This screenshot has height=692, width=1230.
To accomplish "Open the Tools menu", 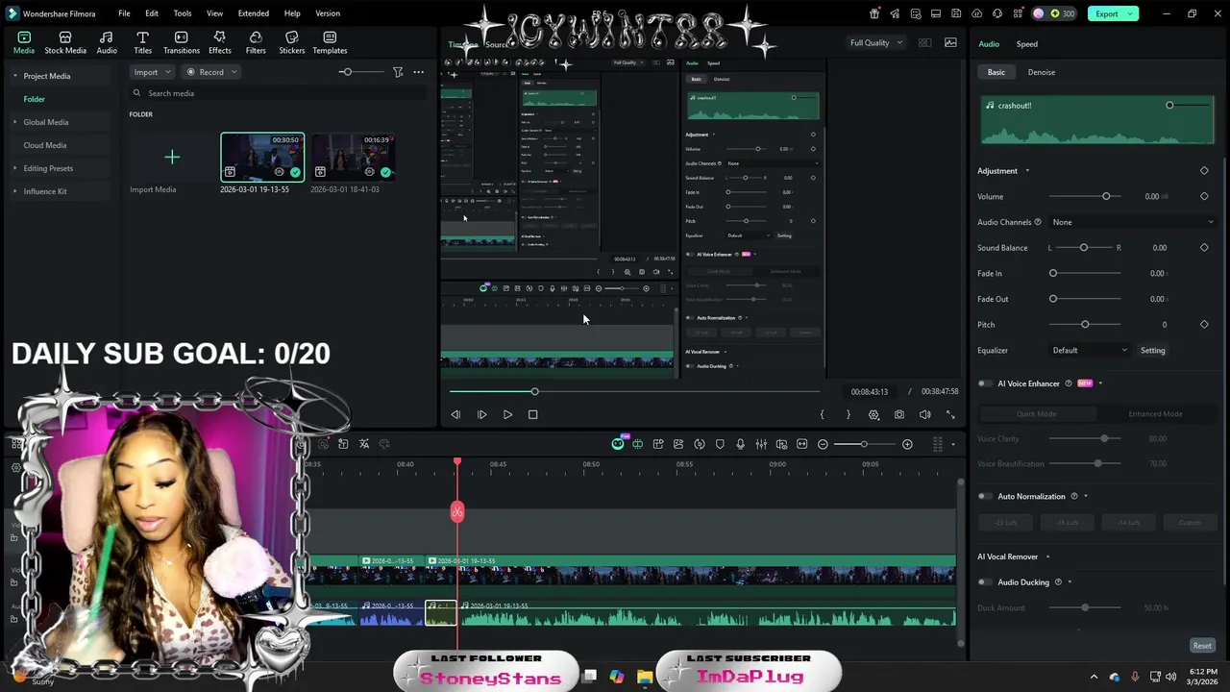I will tap(183, 13).
